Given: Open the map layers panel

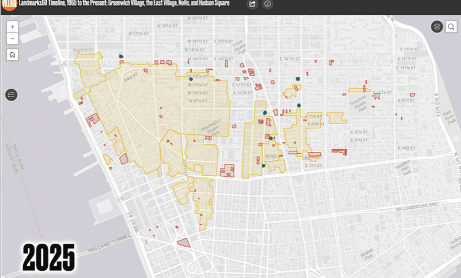Looking at the screenshot, I should click(437, 27).
